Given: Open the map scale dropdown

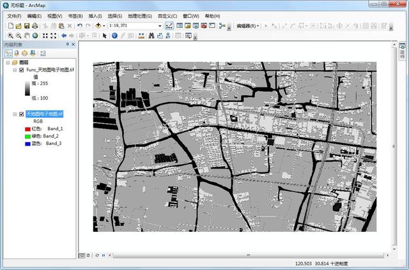Looking at the screenshot, I should [160, 26].
